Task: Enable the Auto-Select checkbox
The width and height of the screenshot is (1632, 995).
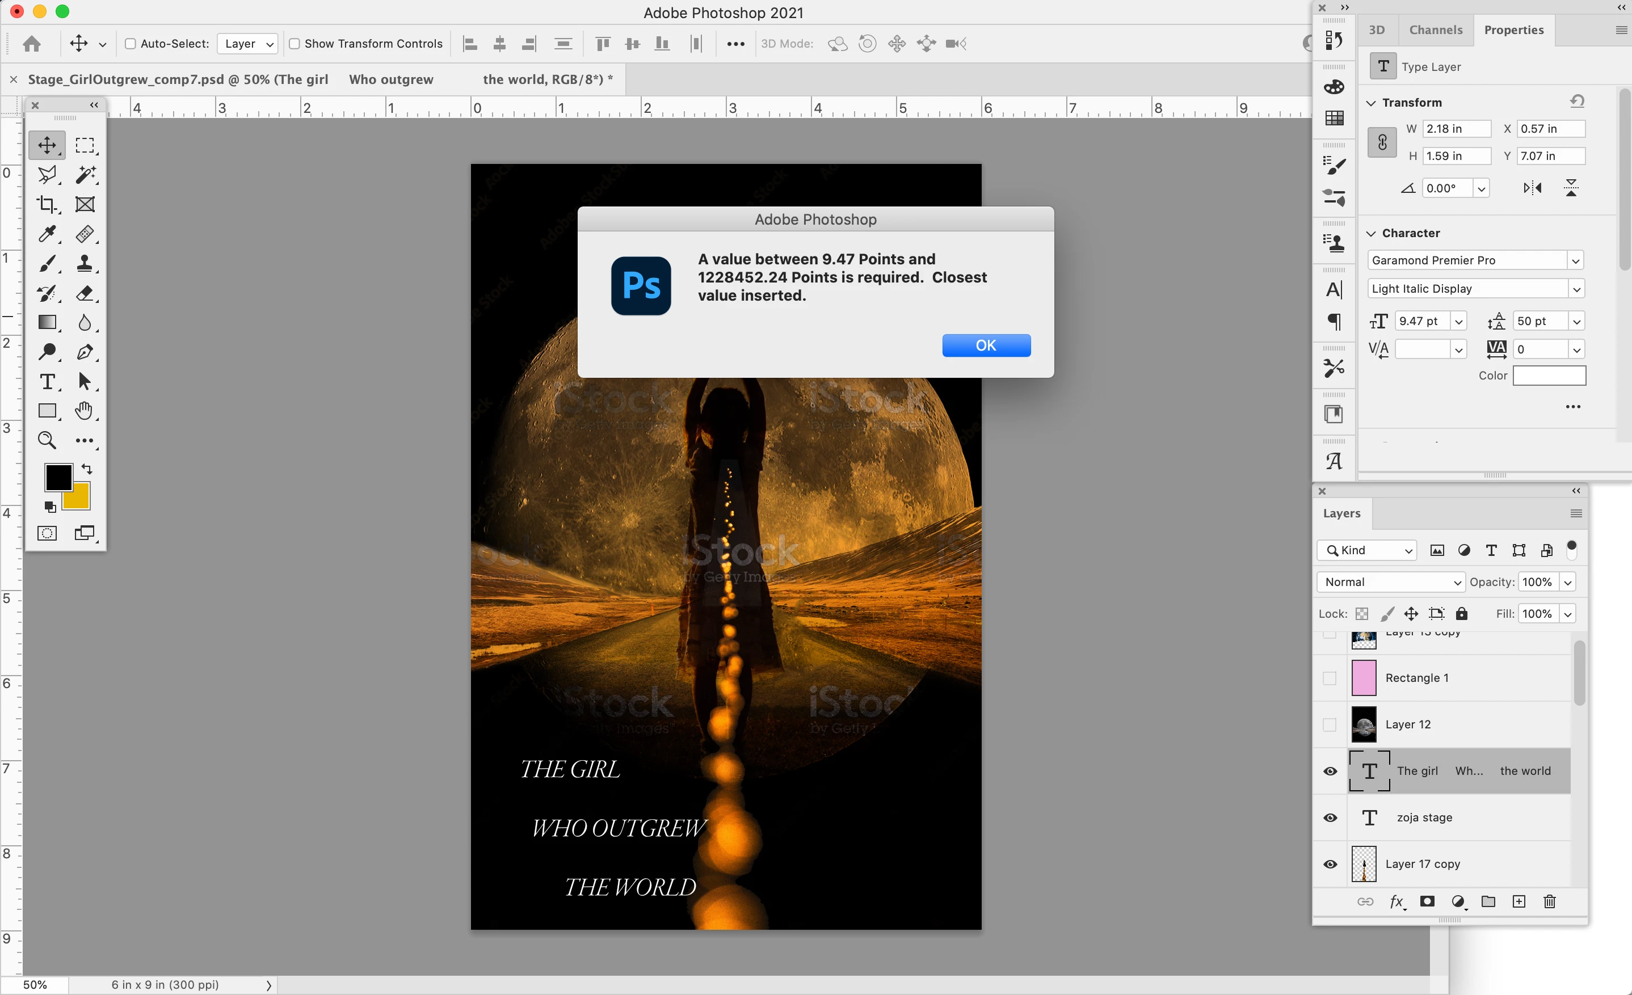Action: (x=131, y=44)
